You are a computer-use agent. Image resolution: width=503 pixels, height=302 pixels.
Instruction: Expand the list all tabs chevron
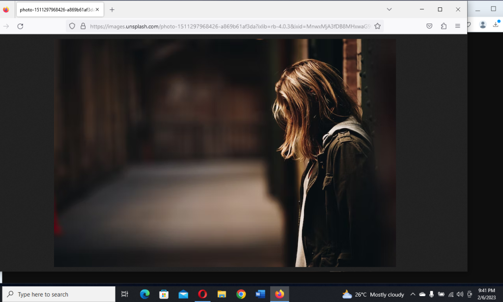[389, 9]
